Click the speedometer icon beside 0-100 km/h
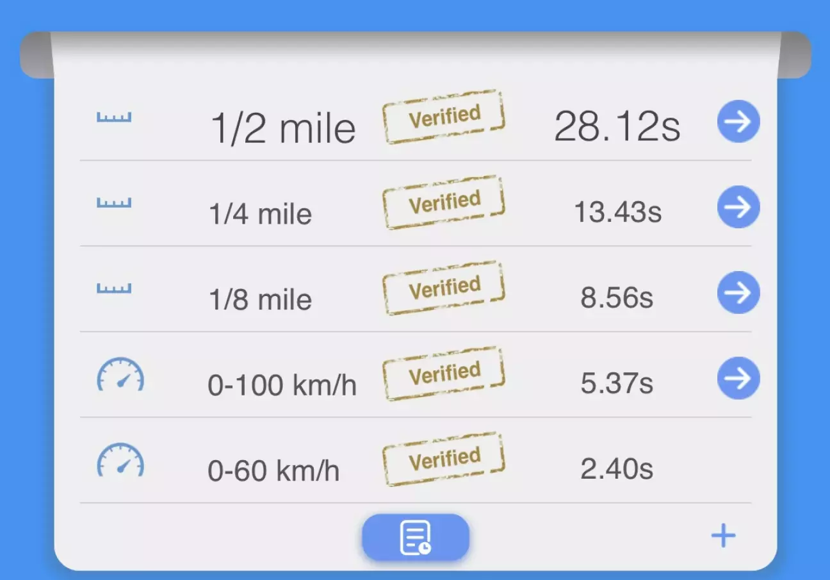 point(120,375)
